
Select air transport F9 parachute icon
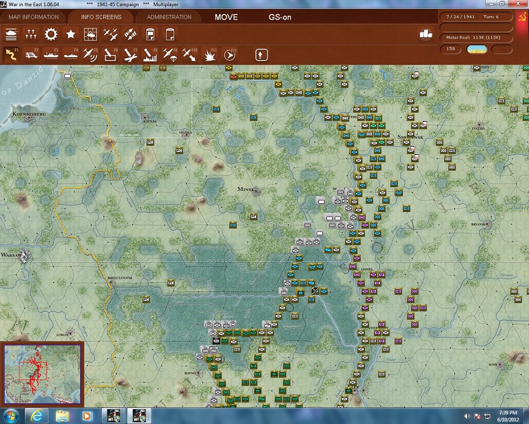170,55
